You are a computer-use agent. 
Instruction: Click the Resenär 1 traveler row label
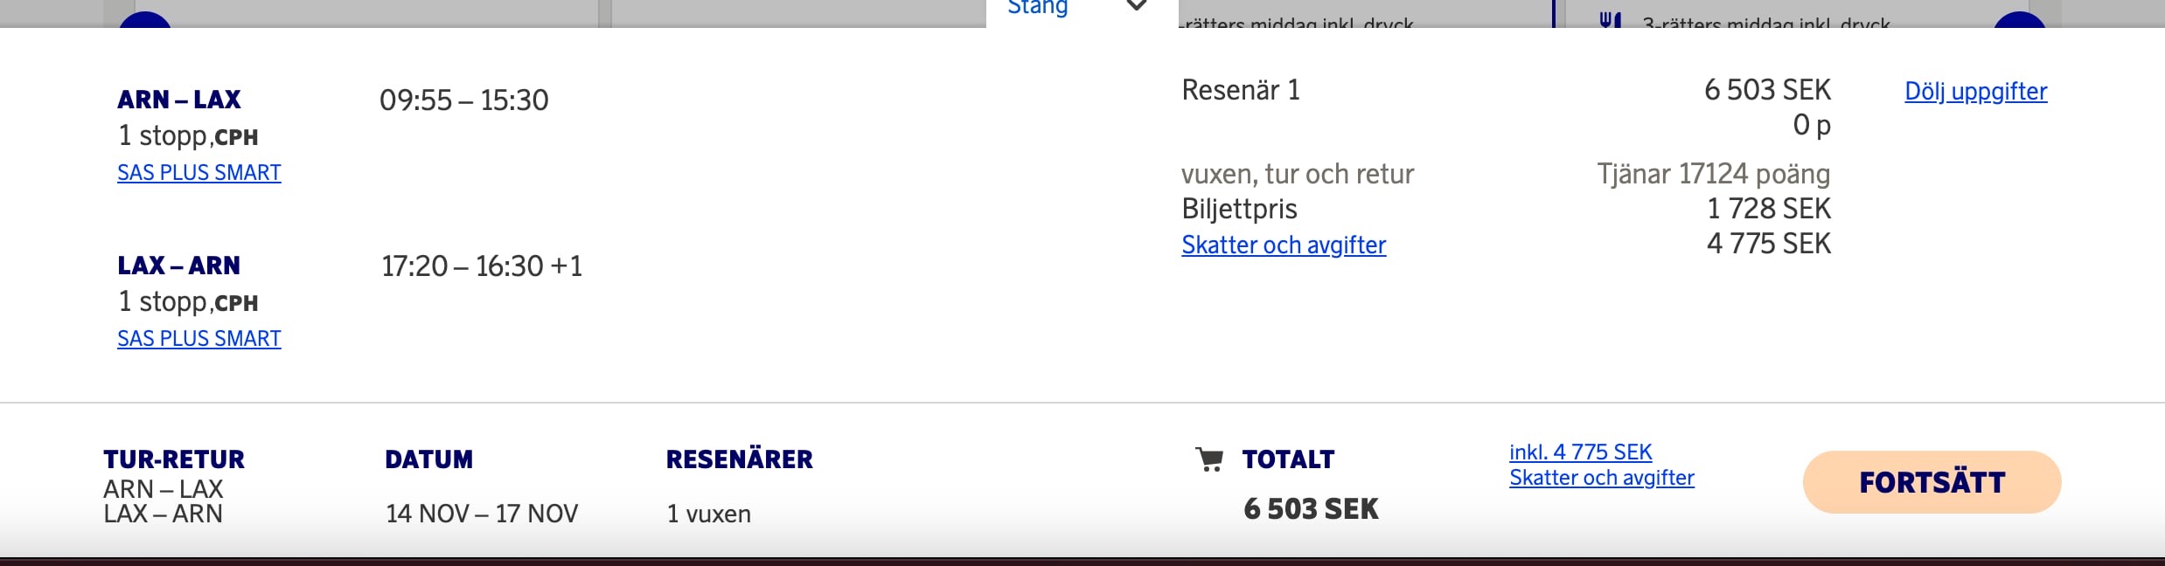click(x=1240, y=90)
